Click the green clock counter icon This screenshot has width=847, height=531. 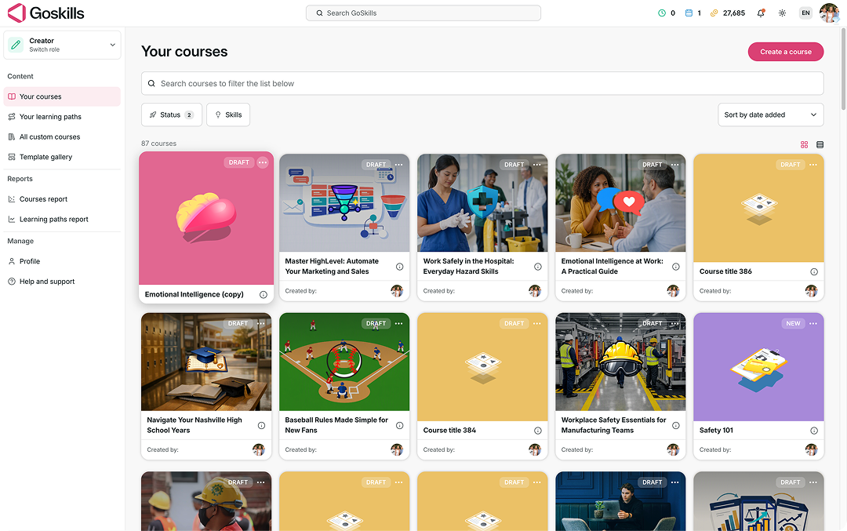click(x=662, y=13)
